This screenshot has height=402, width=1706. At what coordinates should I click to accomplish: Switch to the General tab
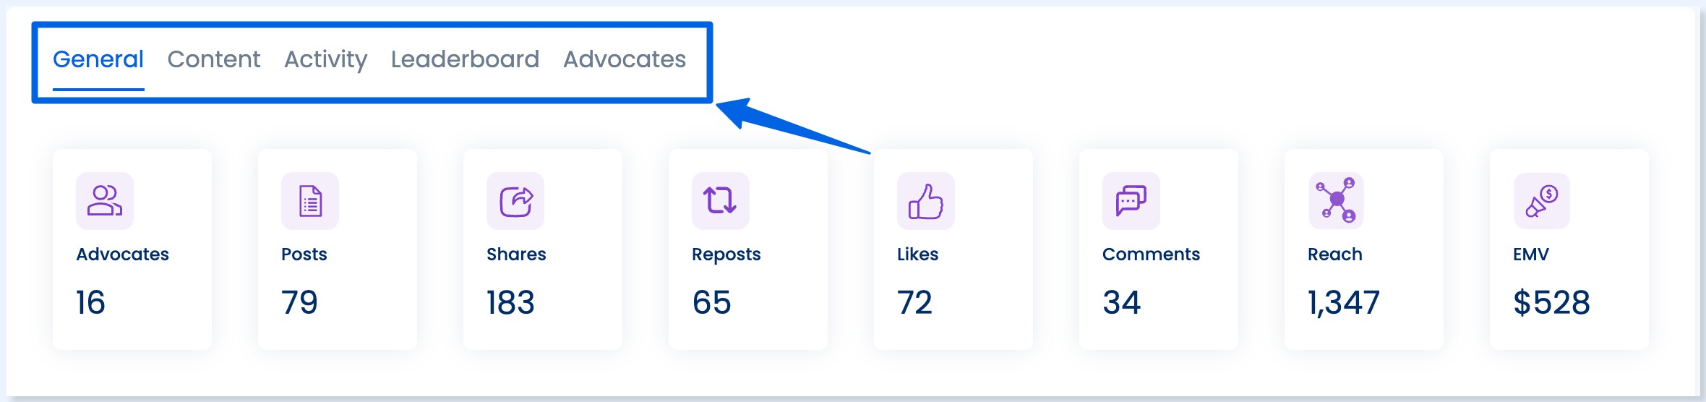(98, 59)
